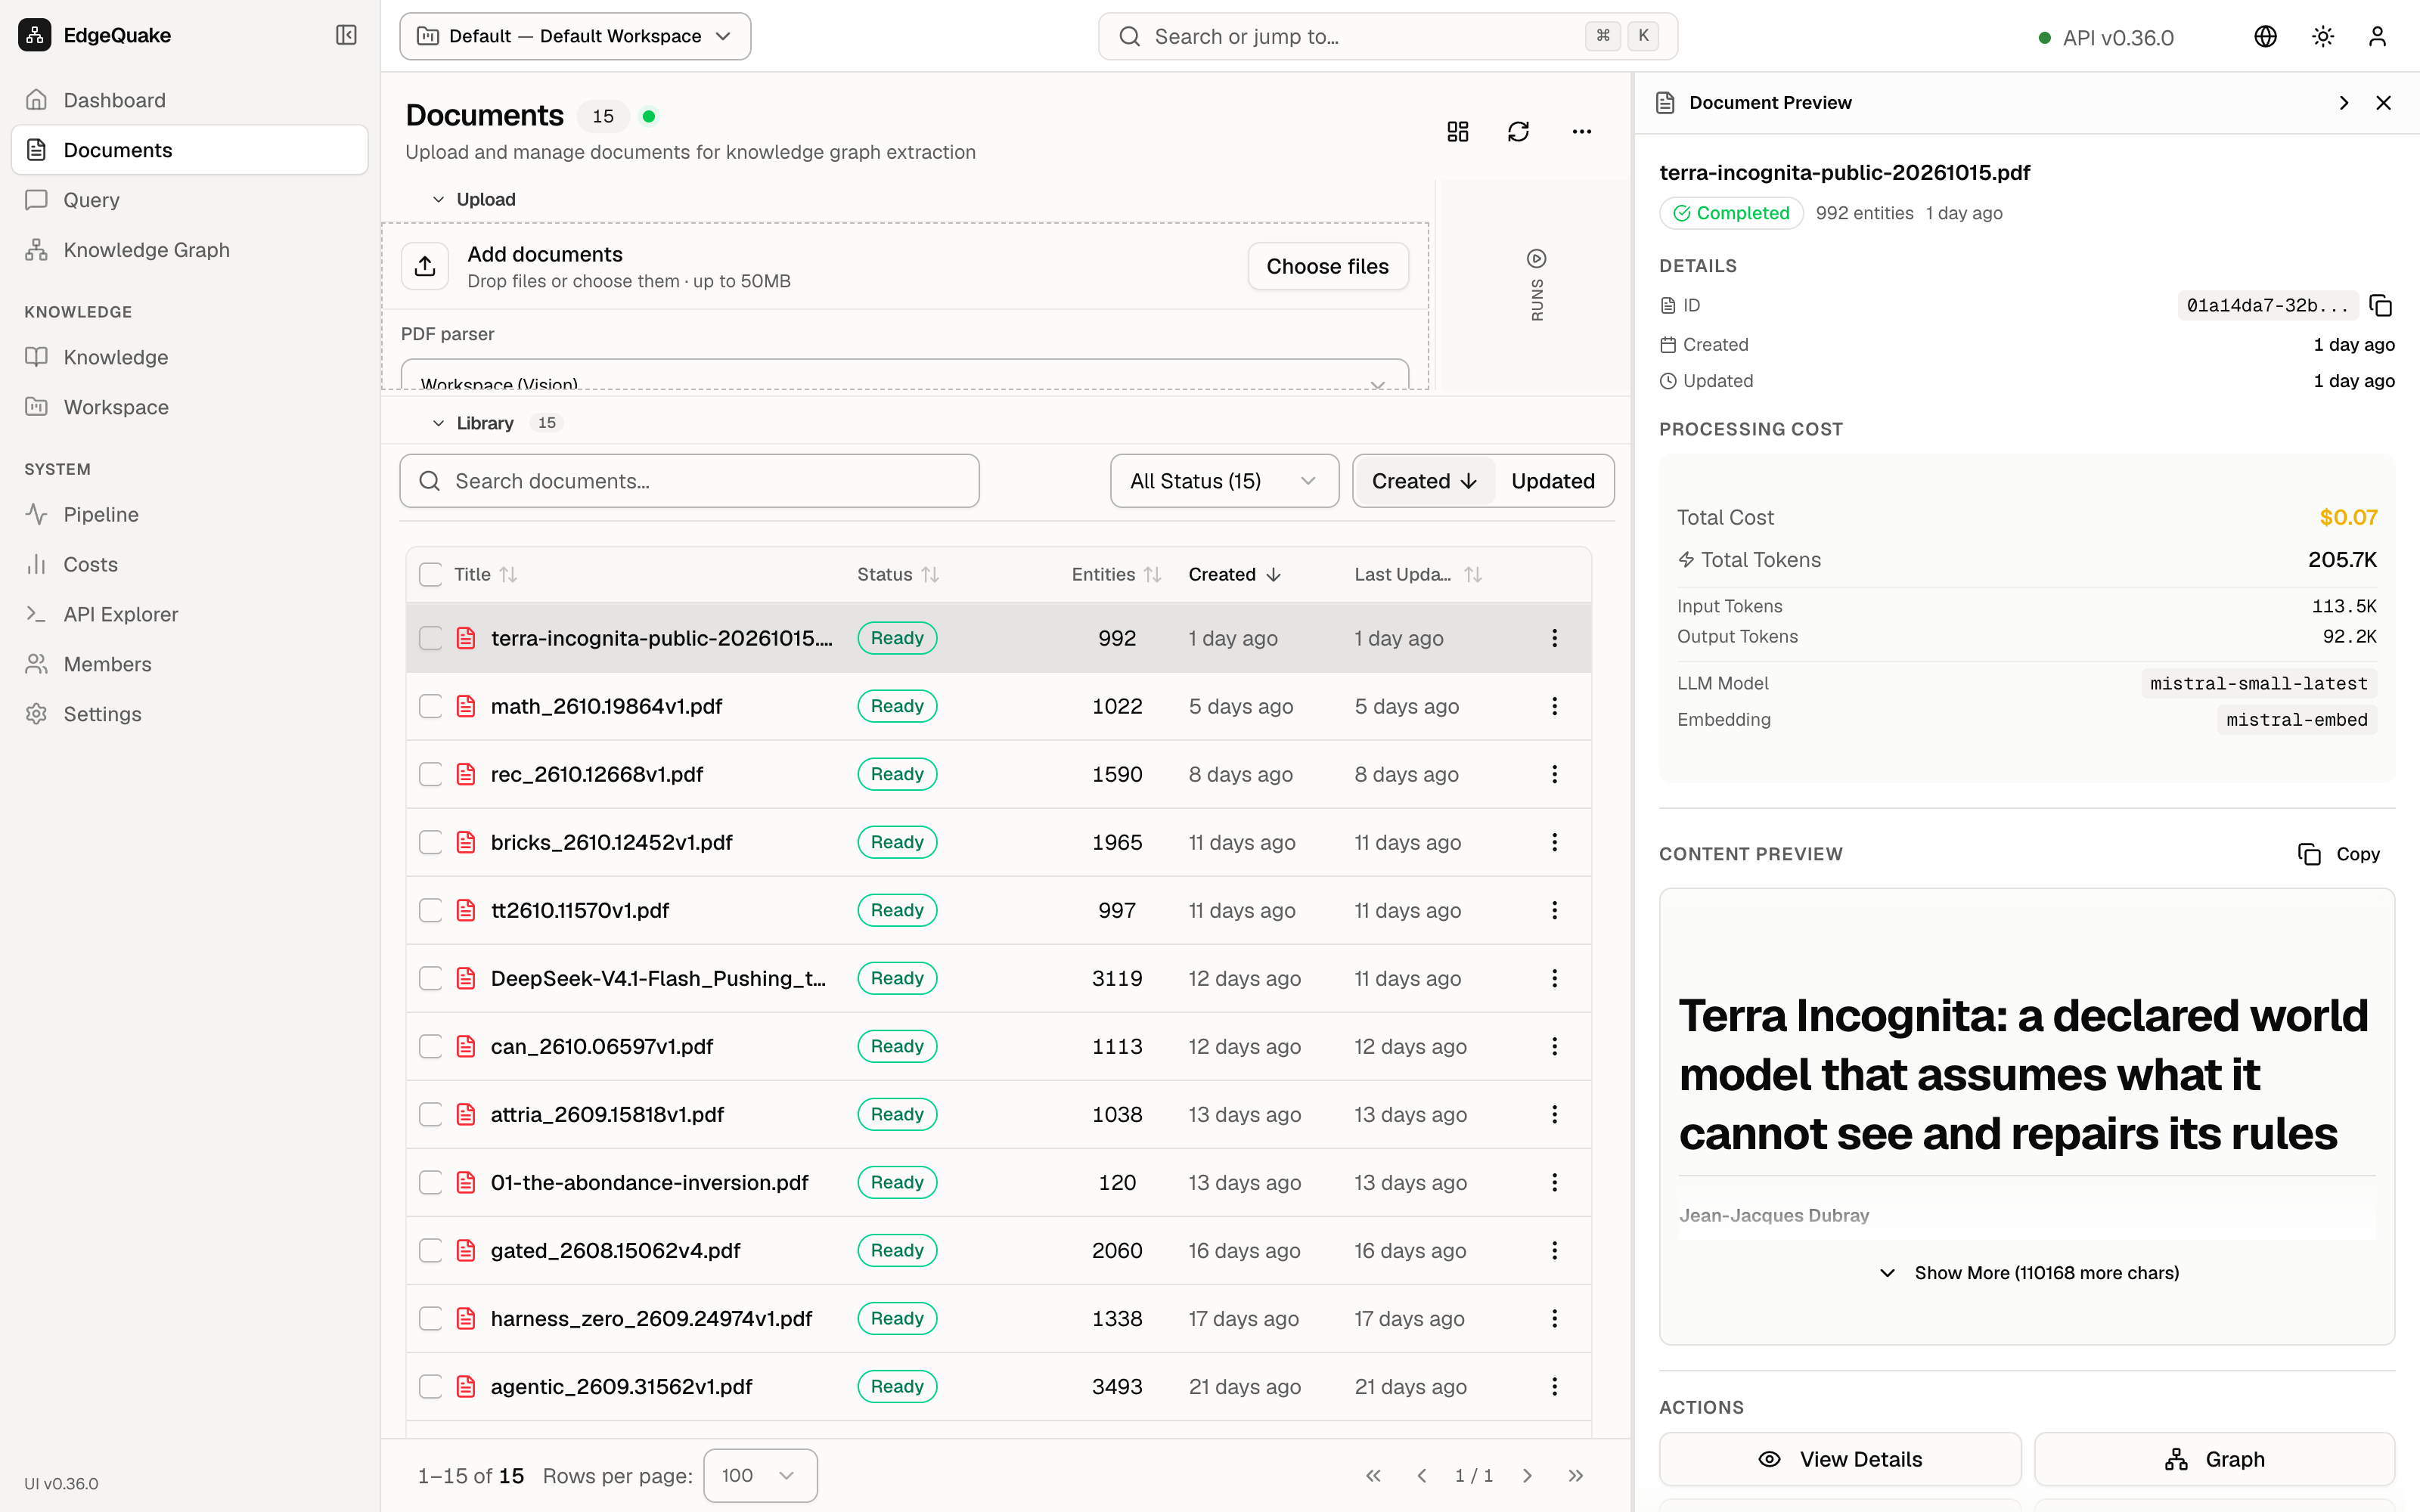Image resolution: width=2420 pixels, height=1512 pixels.
Task: Tick the checkbox for agentic_2609.31562v1.pdf
Action: point(430,1386)
